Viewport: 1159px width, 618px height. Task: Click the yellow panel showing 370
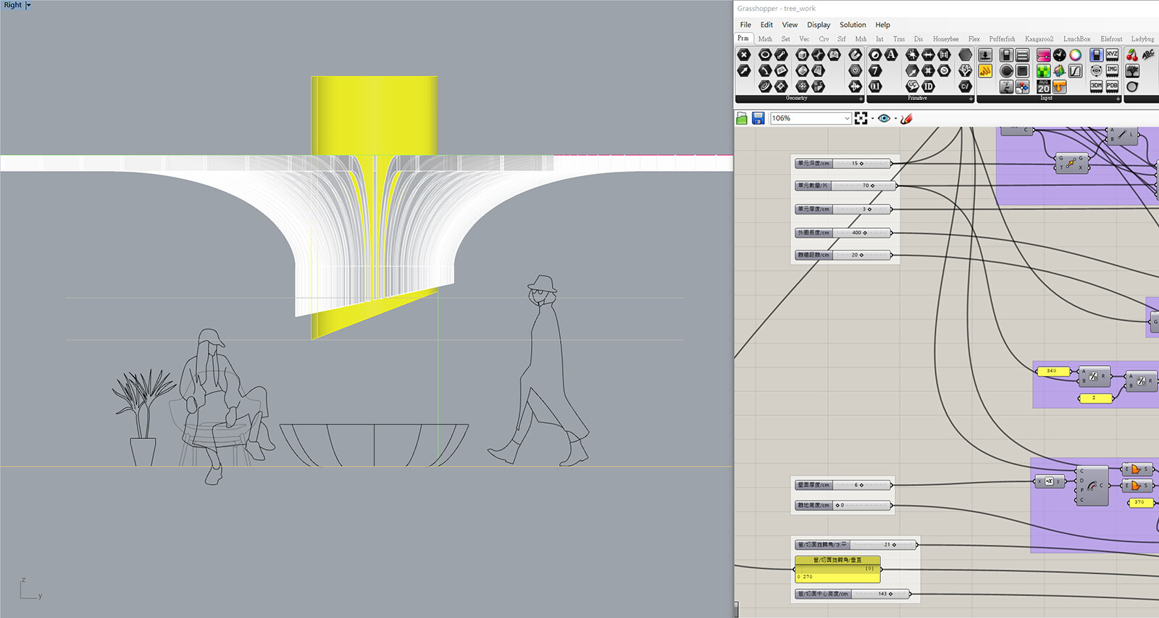1140,502
